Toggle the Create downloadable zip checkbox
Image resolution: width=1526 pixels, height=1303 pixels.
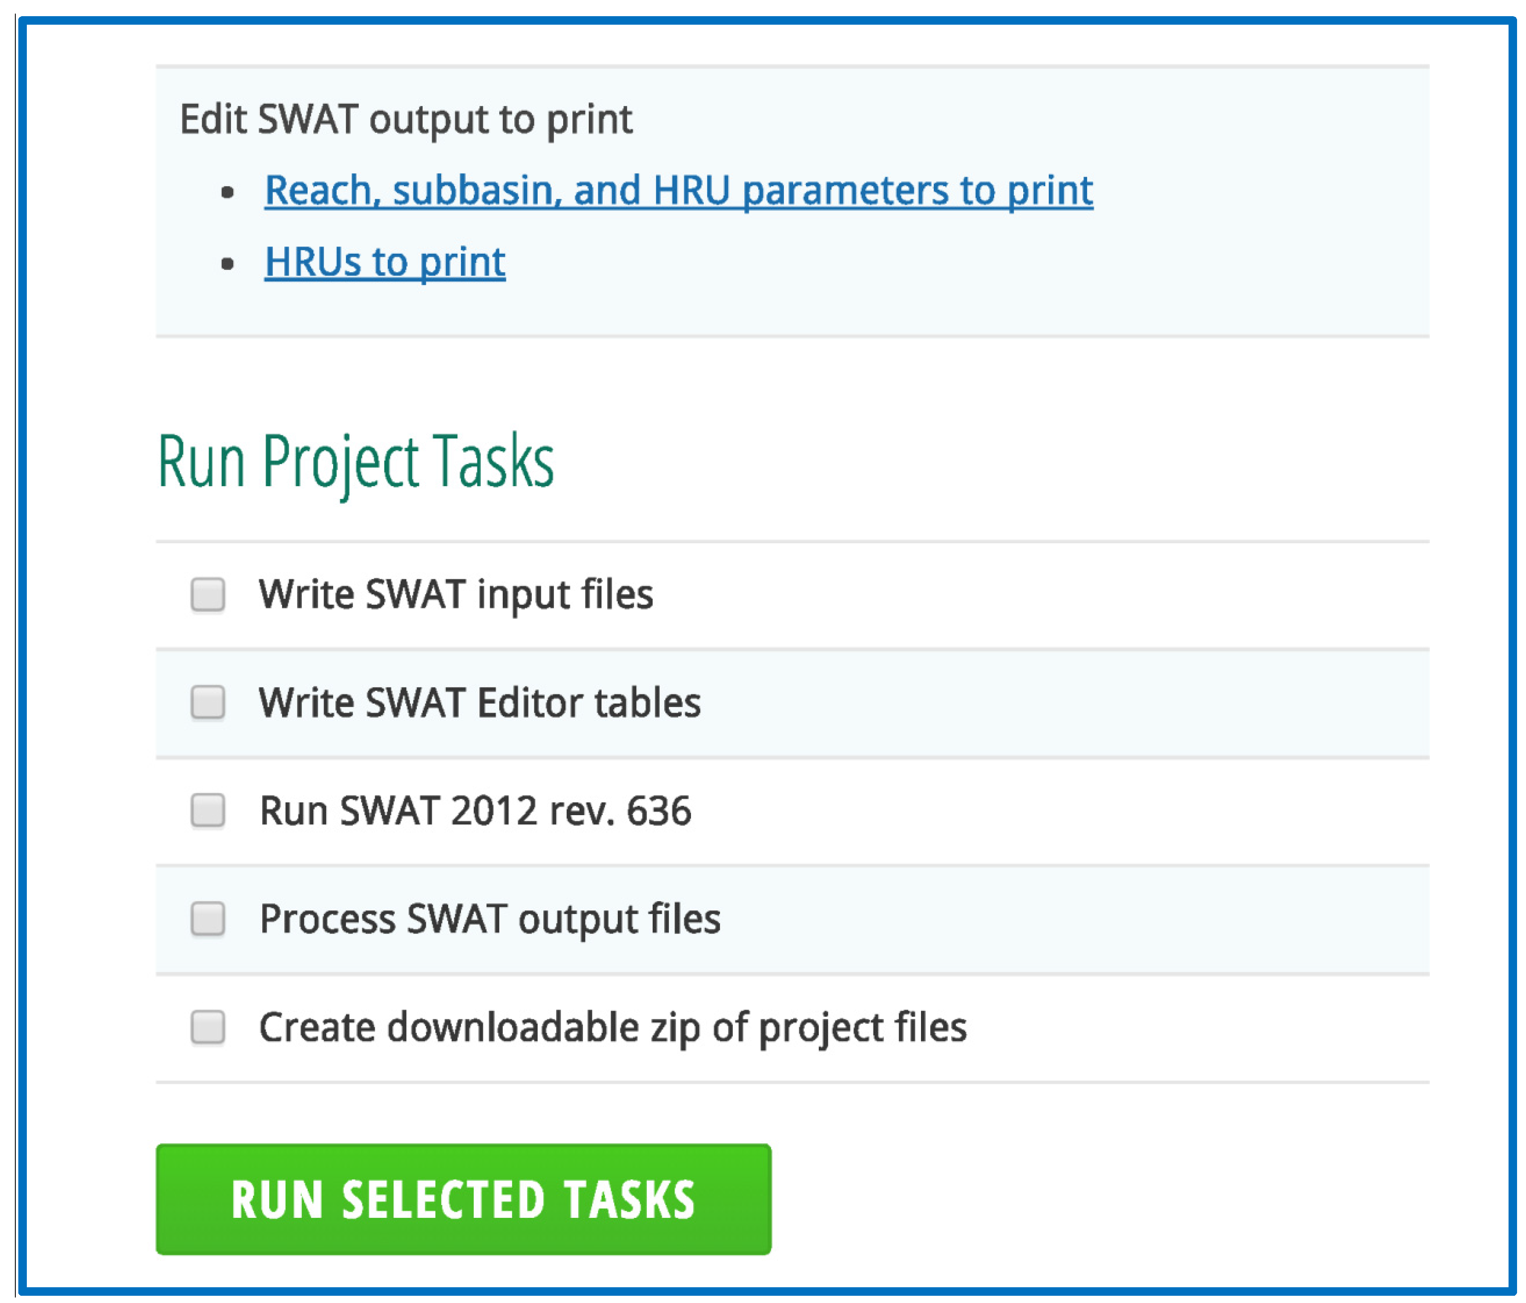[208, 1027]
